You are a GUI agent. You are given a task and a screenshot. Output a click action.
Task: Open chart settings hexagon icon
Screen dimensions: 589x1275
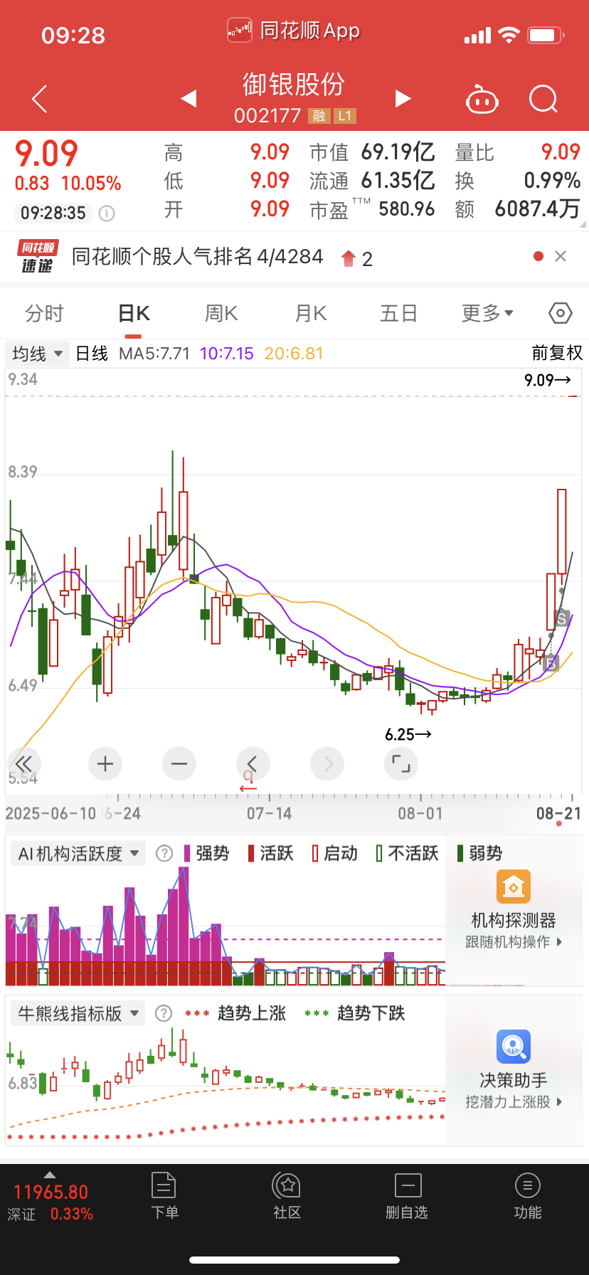click(561, 313)
